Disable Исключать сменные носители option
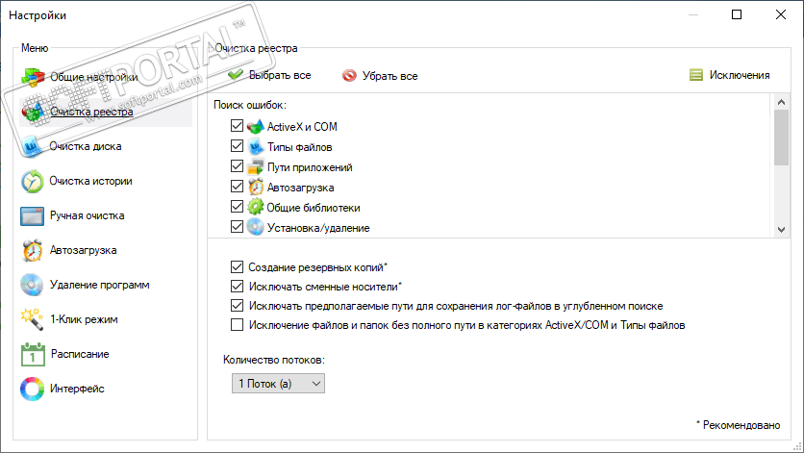The height and width of the screenshot is (453, 804). (x=238, y=287)
